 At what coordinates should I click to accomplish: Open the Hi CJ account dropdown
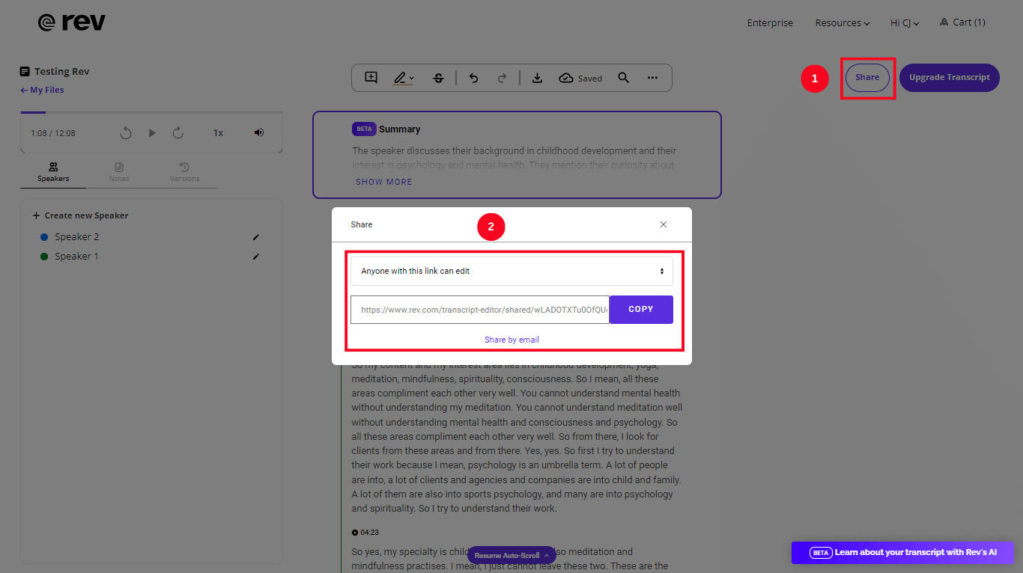click(x=904, y=23)
